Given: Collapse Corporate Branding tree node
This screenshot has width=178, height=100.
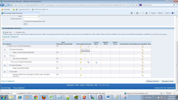Looking at the screenshot, I should pos(10,49).
